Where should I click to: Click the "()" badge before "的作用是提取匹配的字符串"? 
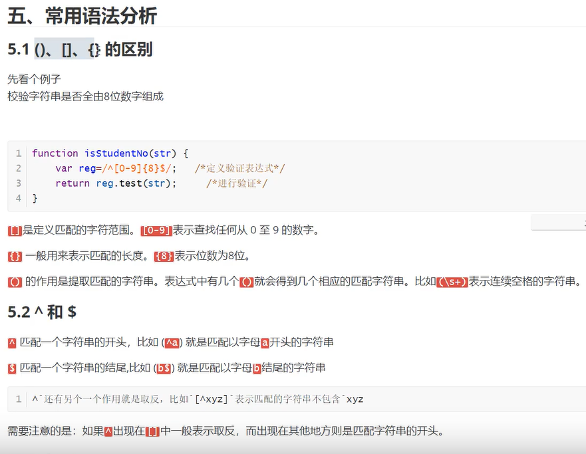click(x=15, y=282)
